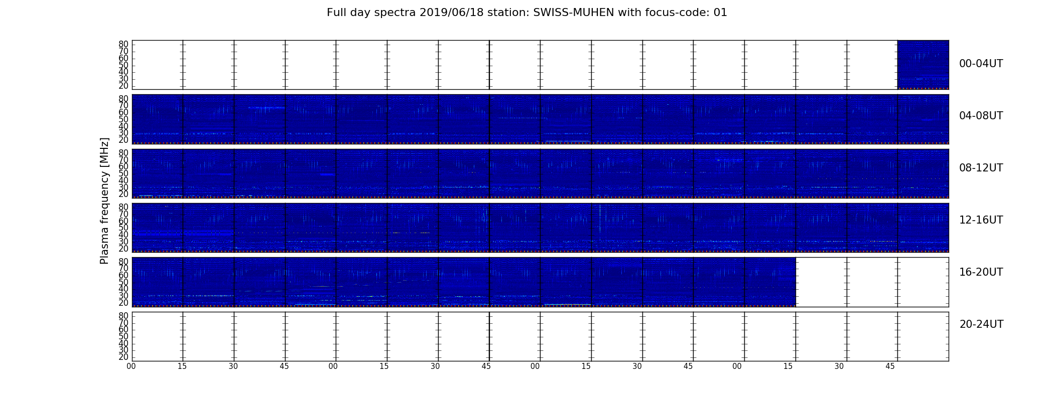The image size is (1054, 401).
Task: Click the 12-16UT row label
Action: pos(981,220)
